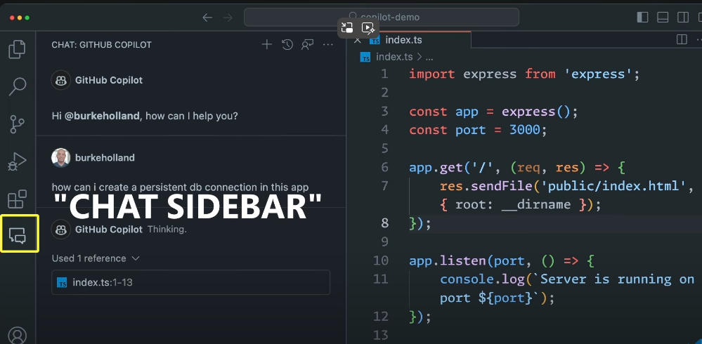This screenshot has height=344, width=702.
Task: Click the 'express' import string
Action: (x=599, y=74)
